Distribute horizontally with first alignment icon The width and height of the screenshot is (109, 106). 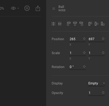tap(53, 24)
